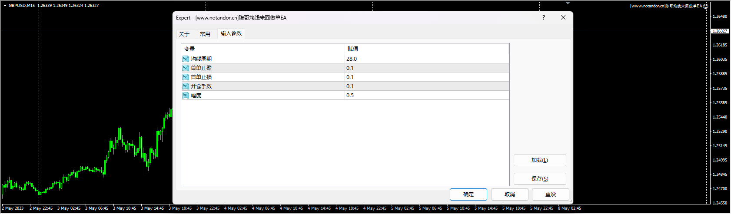Click the 确定 button

[469, 194]
